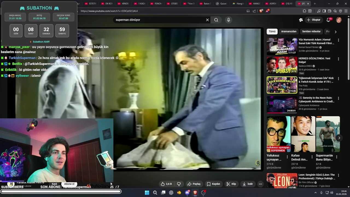350x197 pixels.
Task: Start voice search with the microphone icon
Action: pos(229,20)
